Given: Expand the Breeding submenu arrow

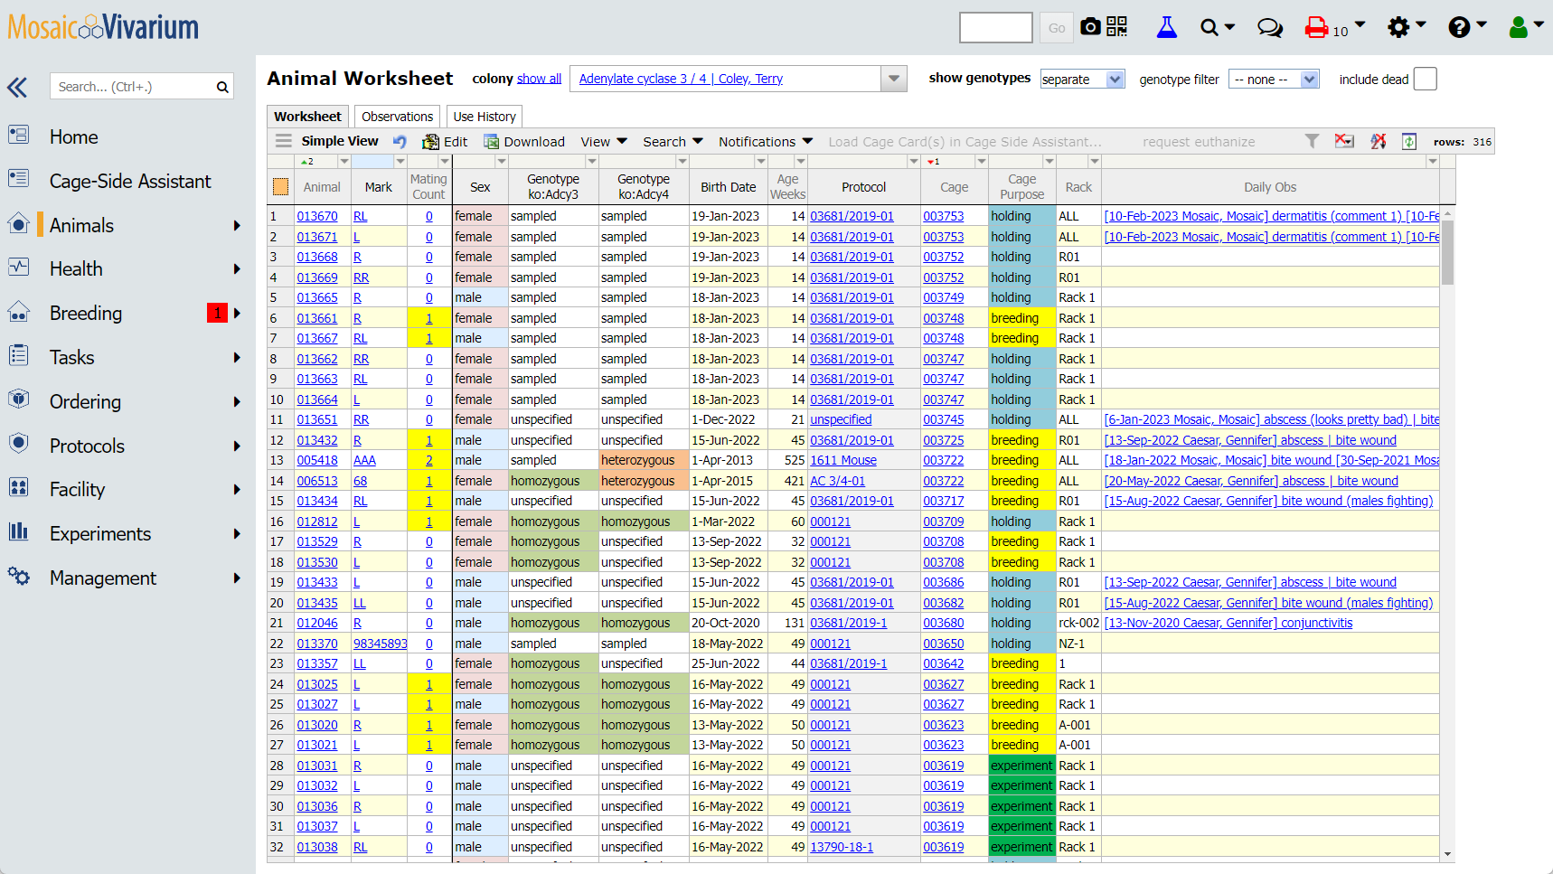Looking at the screenshot, I should point(237,313).
